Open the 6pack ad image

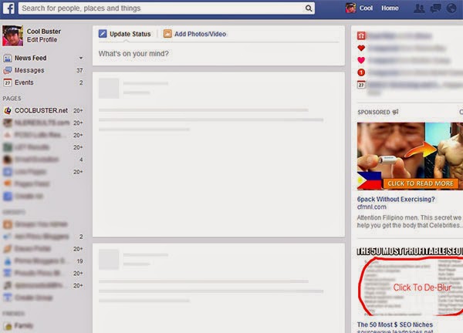coord(410,156)
